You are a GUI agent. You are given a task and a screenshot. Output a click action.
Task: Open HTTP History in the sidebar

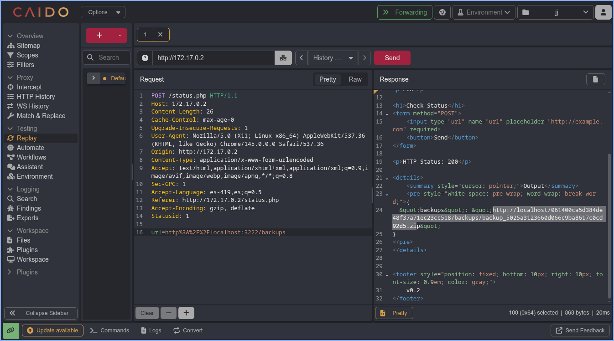[x=36, y=97]
